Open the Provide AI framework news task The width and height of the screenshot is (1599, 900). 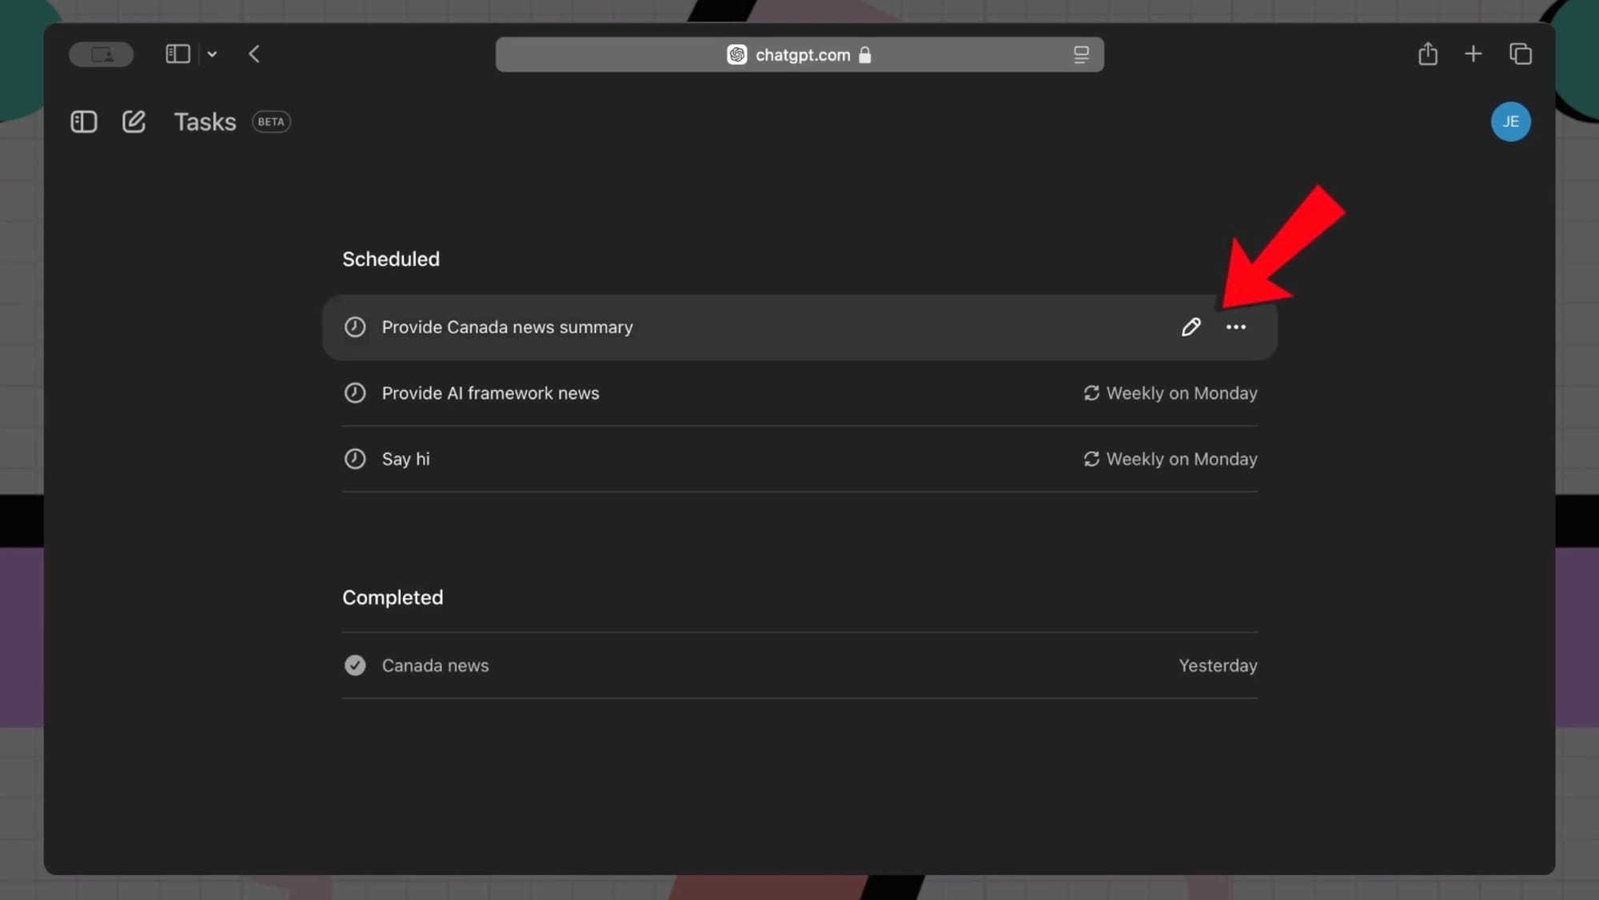[x=799, y=393]
